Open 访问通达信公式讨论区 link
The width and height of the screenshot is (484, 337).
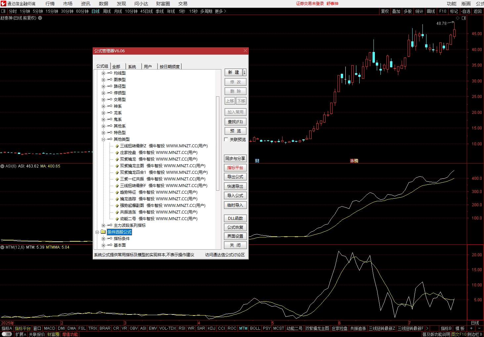(225, 255)
